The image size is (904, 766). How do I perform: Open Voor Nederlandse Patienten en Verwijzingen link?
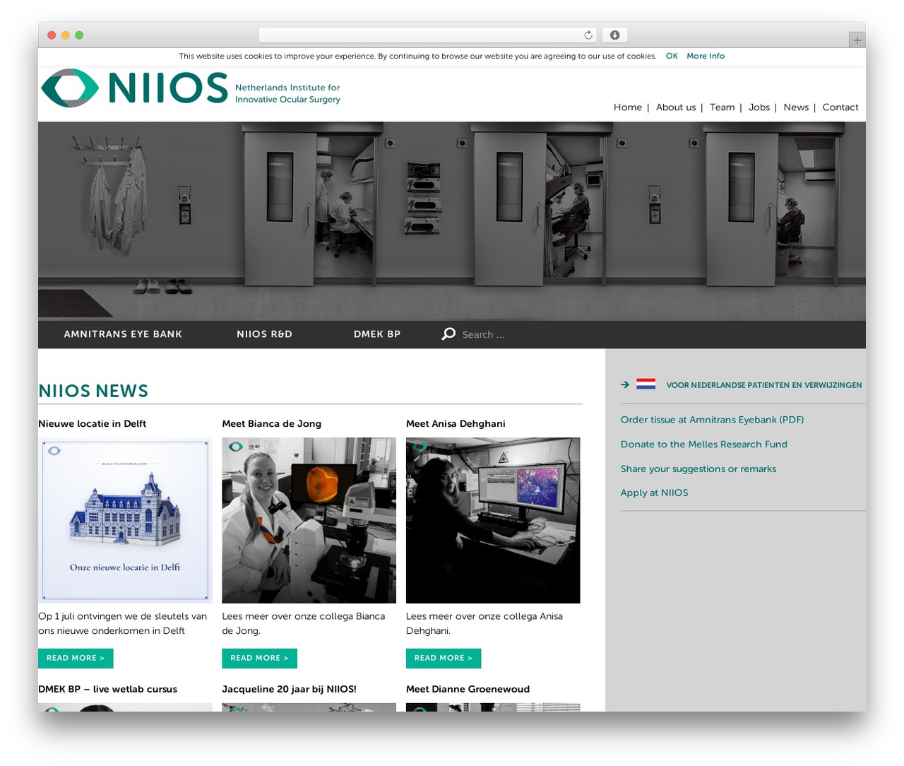click(x=763, y=385)
